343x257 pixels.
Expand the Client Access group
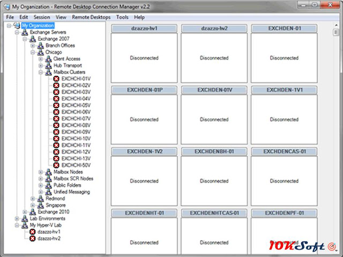point(41,59)
